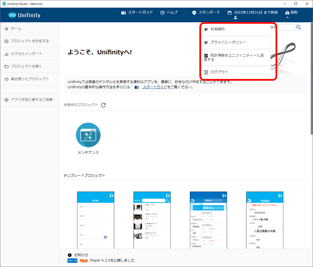This screenshot has width=313, height=267.
Task: Select 利用規約 from the dropdown
Action: [x=217, y=29]
